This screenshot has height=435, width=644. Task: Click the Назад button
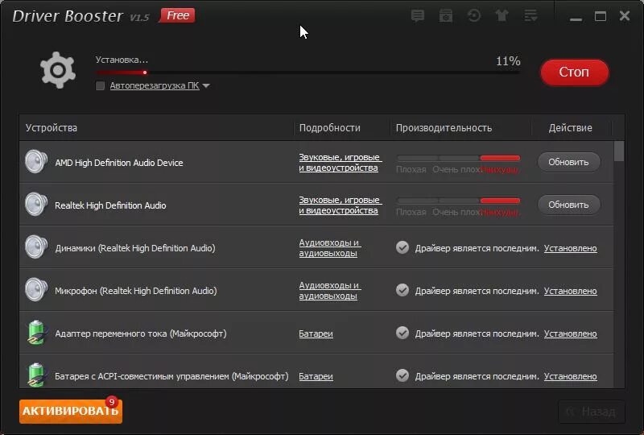[592, 411]
